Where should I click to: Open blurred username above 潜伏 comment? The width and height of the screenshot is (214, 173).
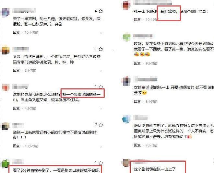tap(140, 117)
